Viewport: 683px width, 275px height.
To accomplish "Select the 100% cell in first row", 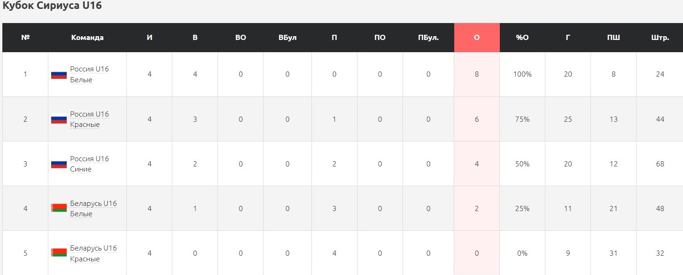I will tap(522, 74).
